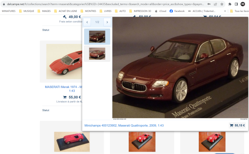Expand the hidden bookmarks overflow chevron

click(x=225, y=11)
